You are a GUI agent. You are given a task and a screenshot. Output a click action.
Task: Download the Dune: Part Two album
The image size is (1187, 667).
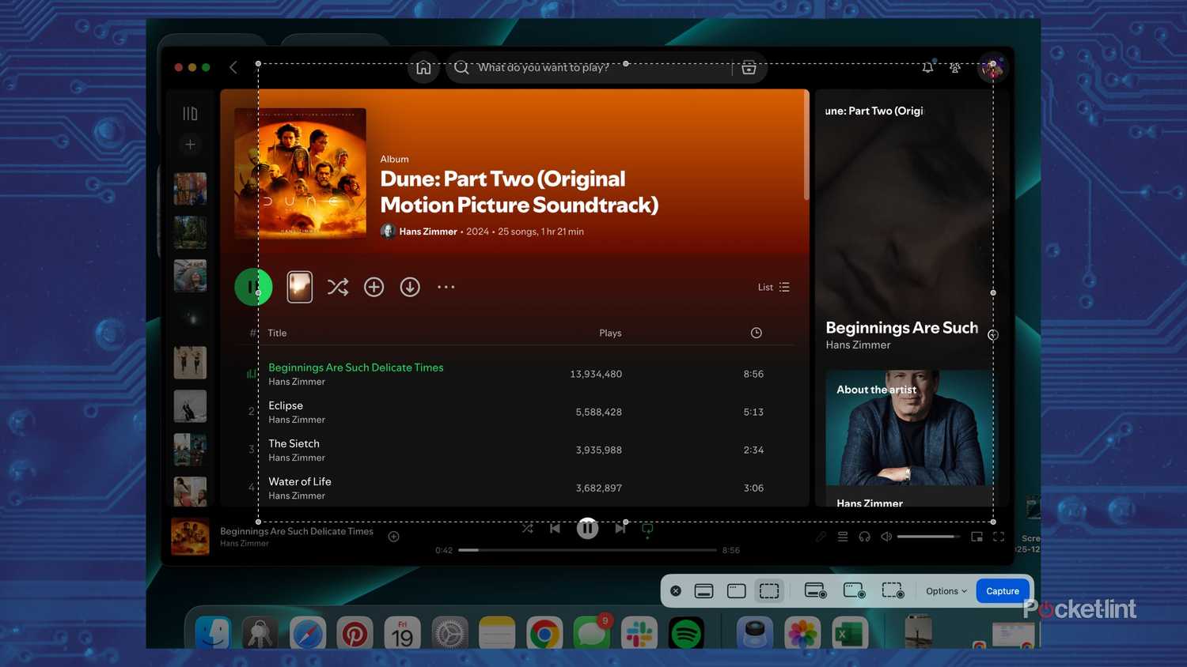pyautogui.click(x=409, y=286)
